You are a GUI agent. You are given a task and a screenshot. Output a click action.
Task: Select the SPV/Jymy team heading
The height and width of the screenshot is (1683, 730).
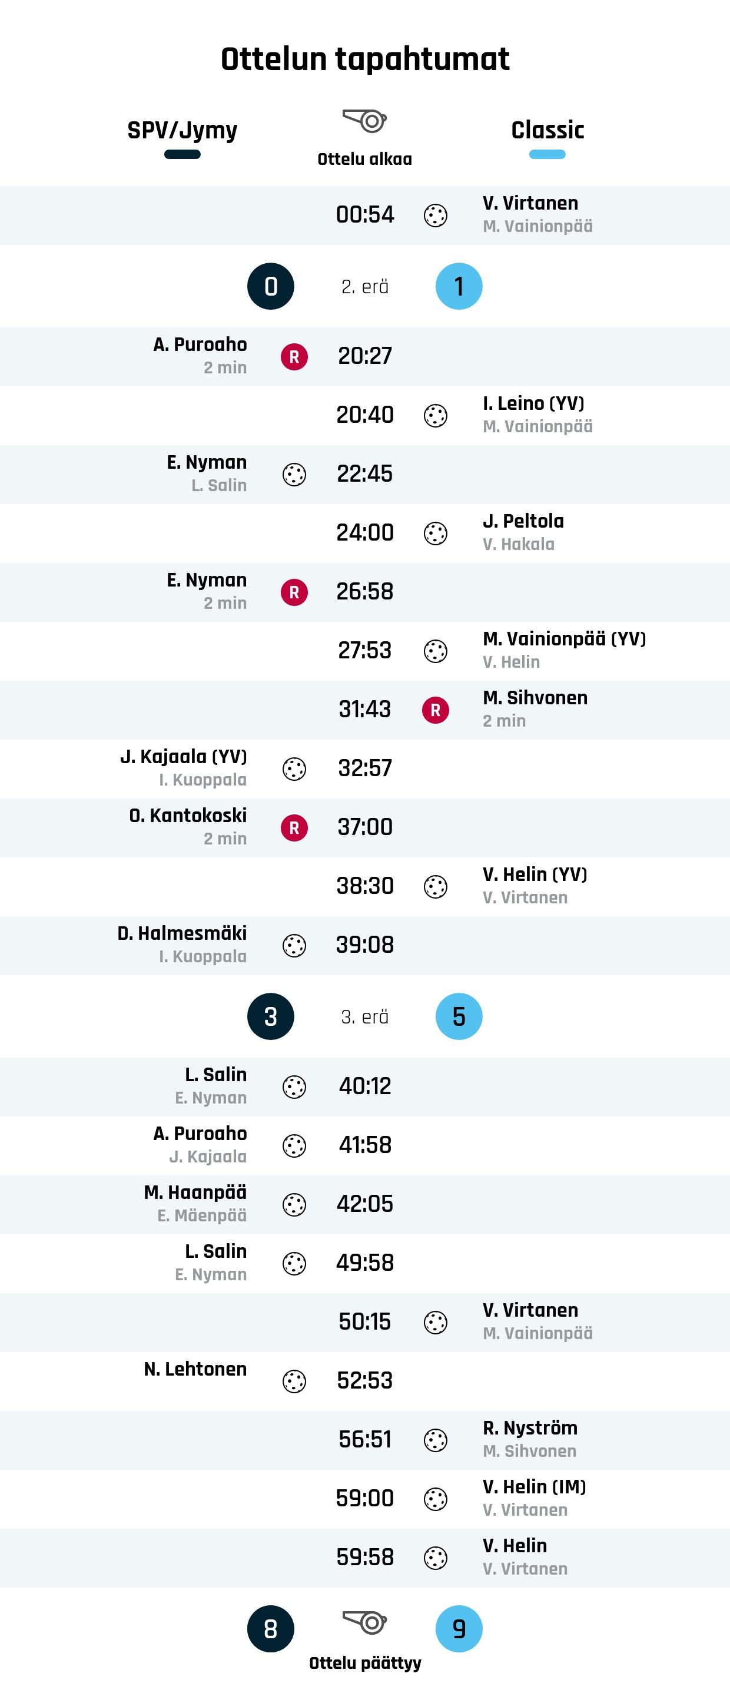coord(182,130)
